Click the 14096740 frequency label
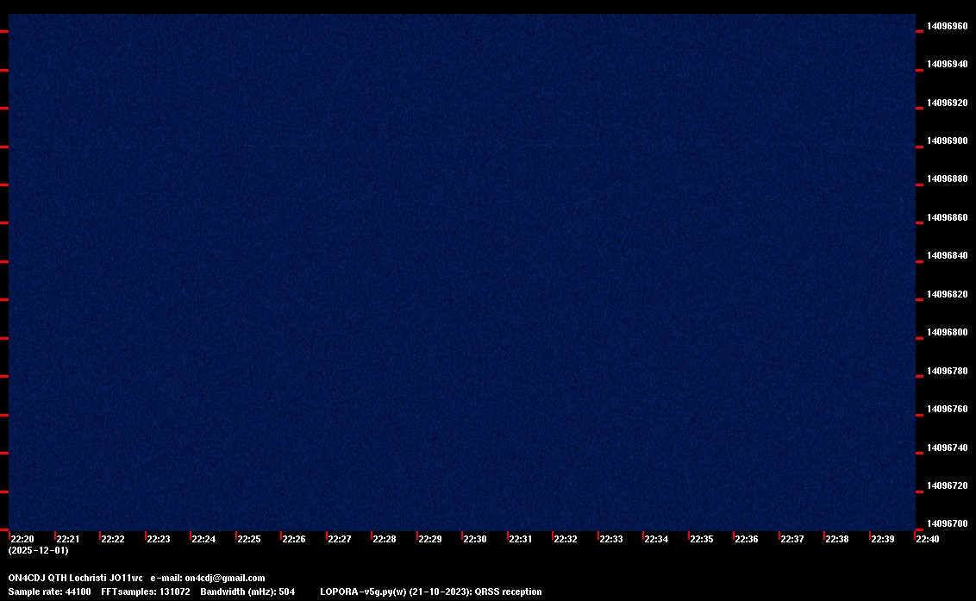This screenshot has height=601, width=976. (947, 448)
